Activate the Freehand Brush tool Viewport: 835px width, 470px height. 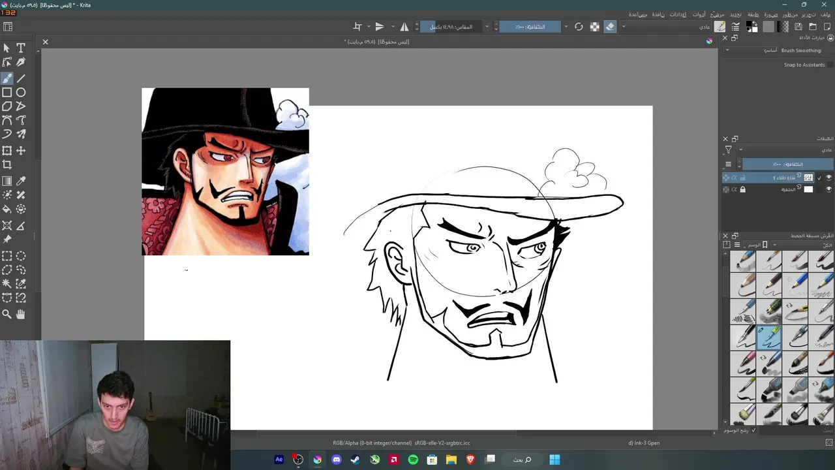pyautogui.click(x=7, y=78)
